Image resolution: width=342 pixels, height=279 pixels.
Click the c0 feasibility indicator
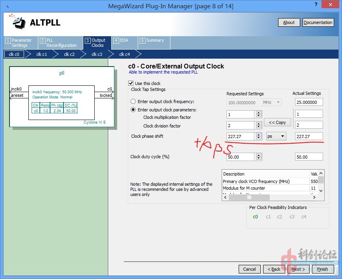pos(255,217)
